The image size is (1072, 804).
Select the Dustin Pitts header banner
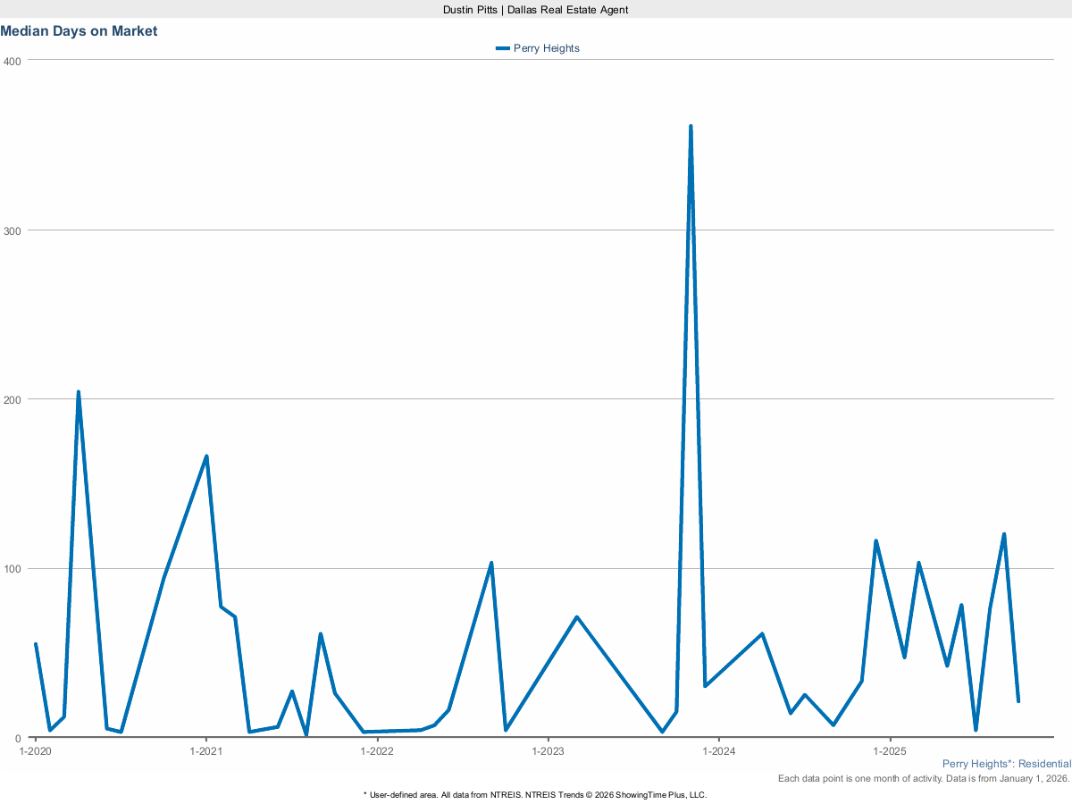[x=534, y=10]
